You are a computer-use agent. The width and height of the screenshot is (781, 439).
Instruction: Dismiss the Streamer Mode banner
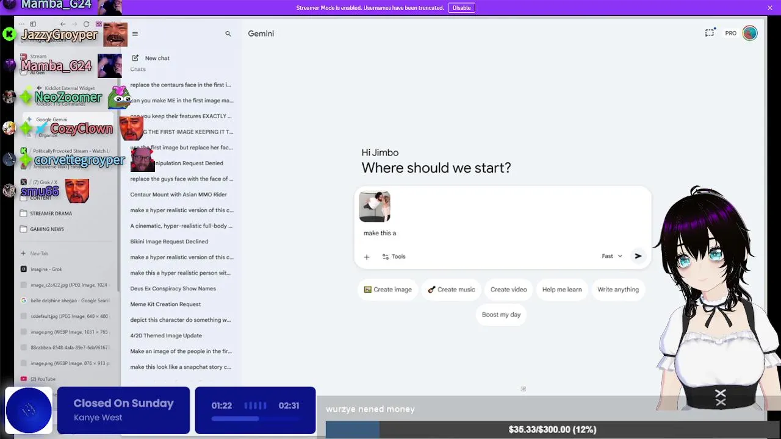770,7
